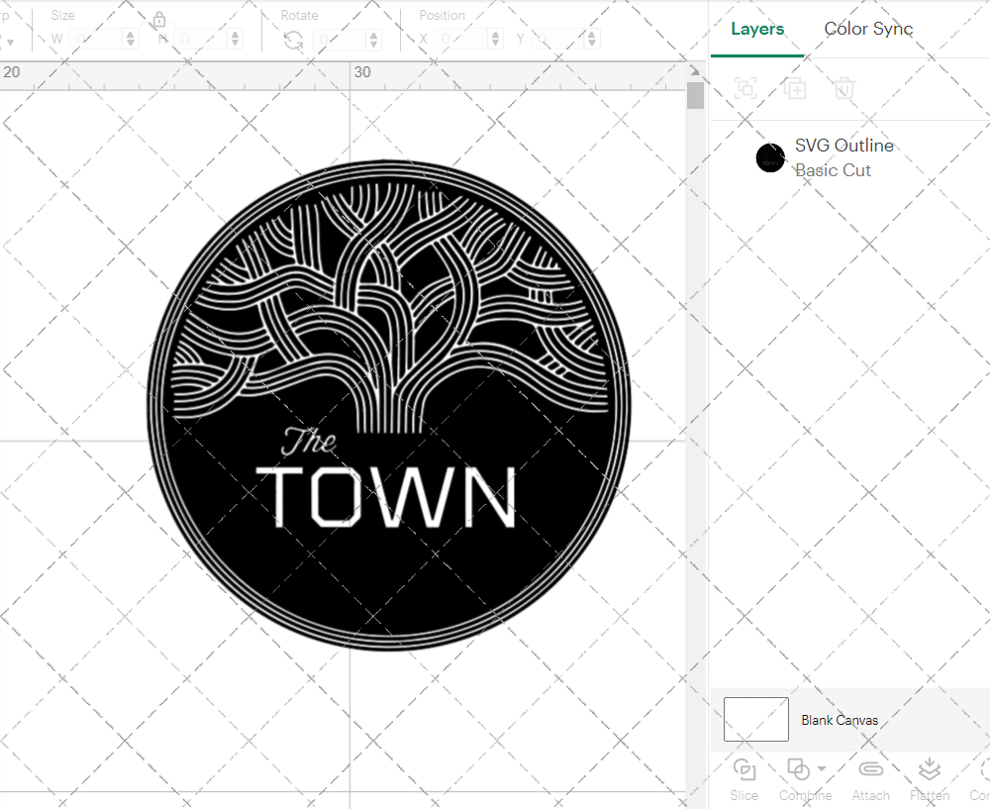Click the Width stepper arrows
This screenshot has height=809, width=990.
(131, 40)
